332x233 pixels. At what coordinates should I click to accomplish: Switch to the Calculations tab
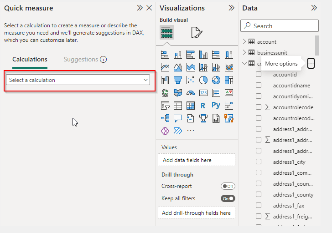30,59
